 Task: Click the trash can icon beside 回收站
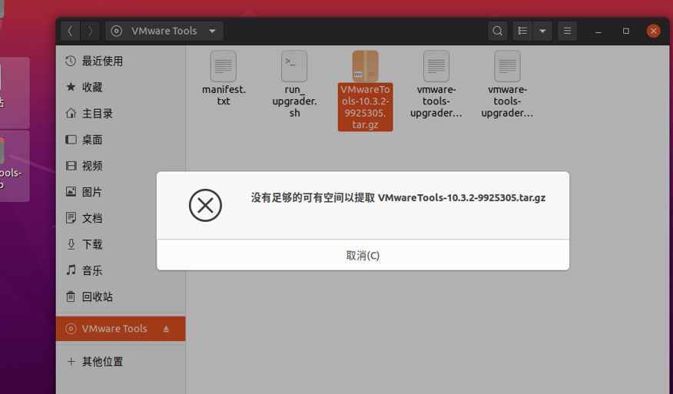point(71,296)
